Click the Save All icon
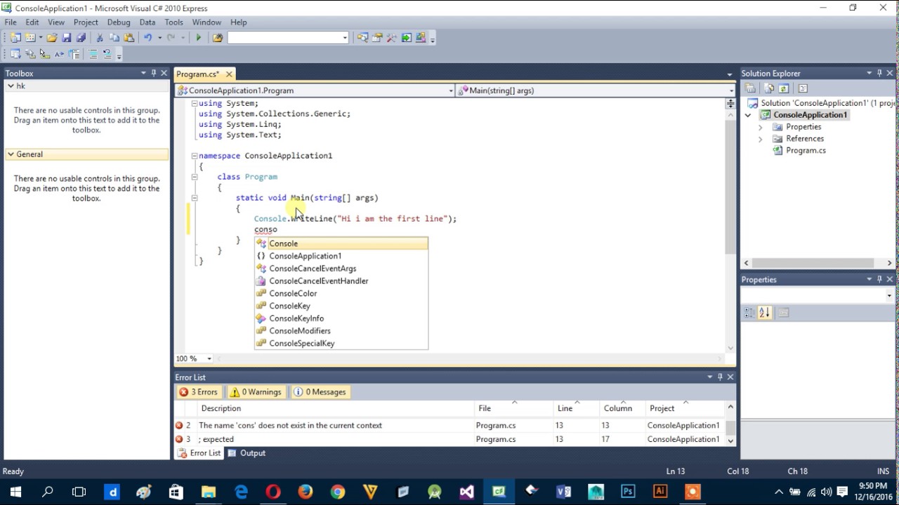This screenshot has height=505, width=899. (x=81, y=38)
